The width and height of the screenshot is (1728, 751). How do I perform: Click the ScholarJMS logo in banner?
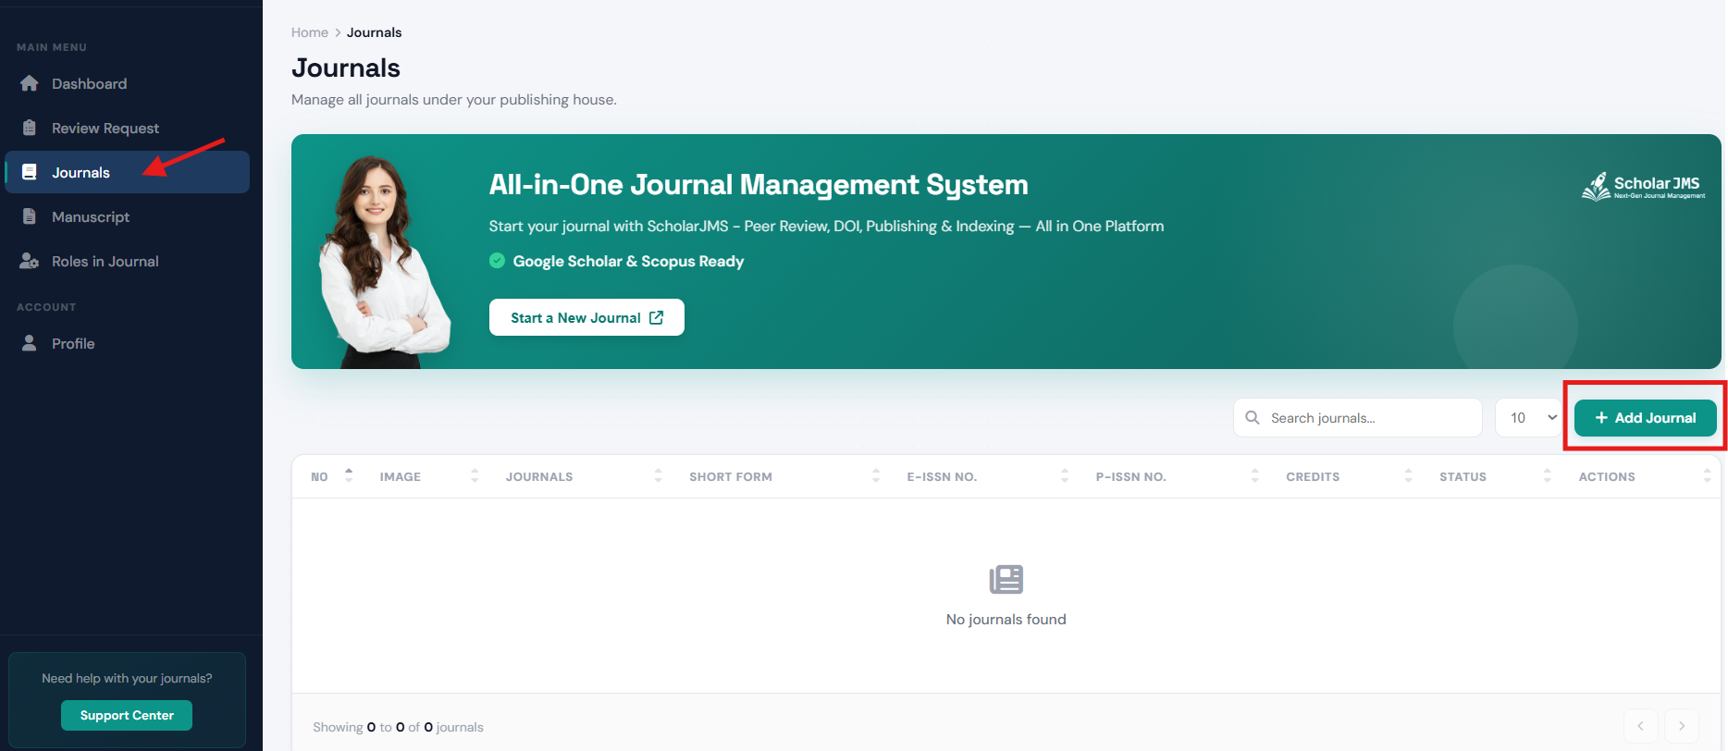pyautogui.click(x=1643, y=186)
